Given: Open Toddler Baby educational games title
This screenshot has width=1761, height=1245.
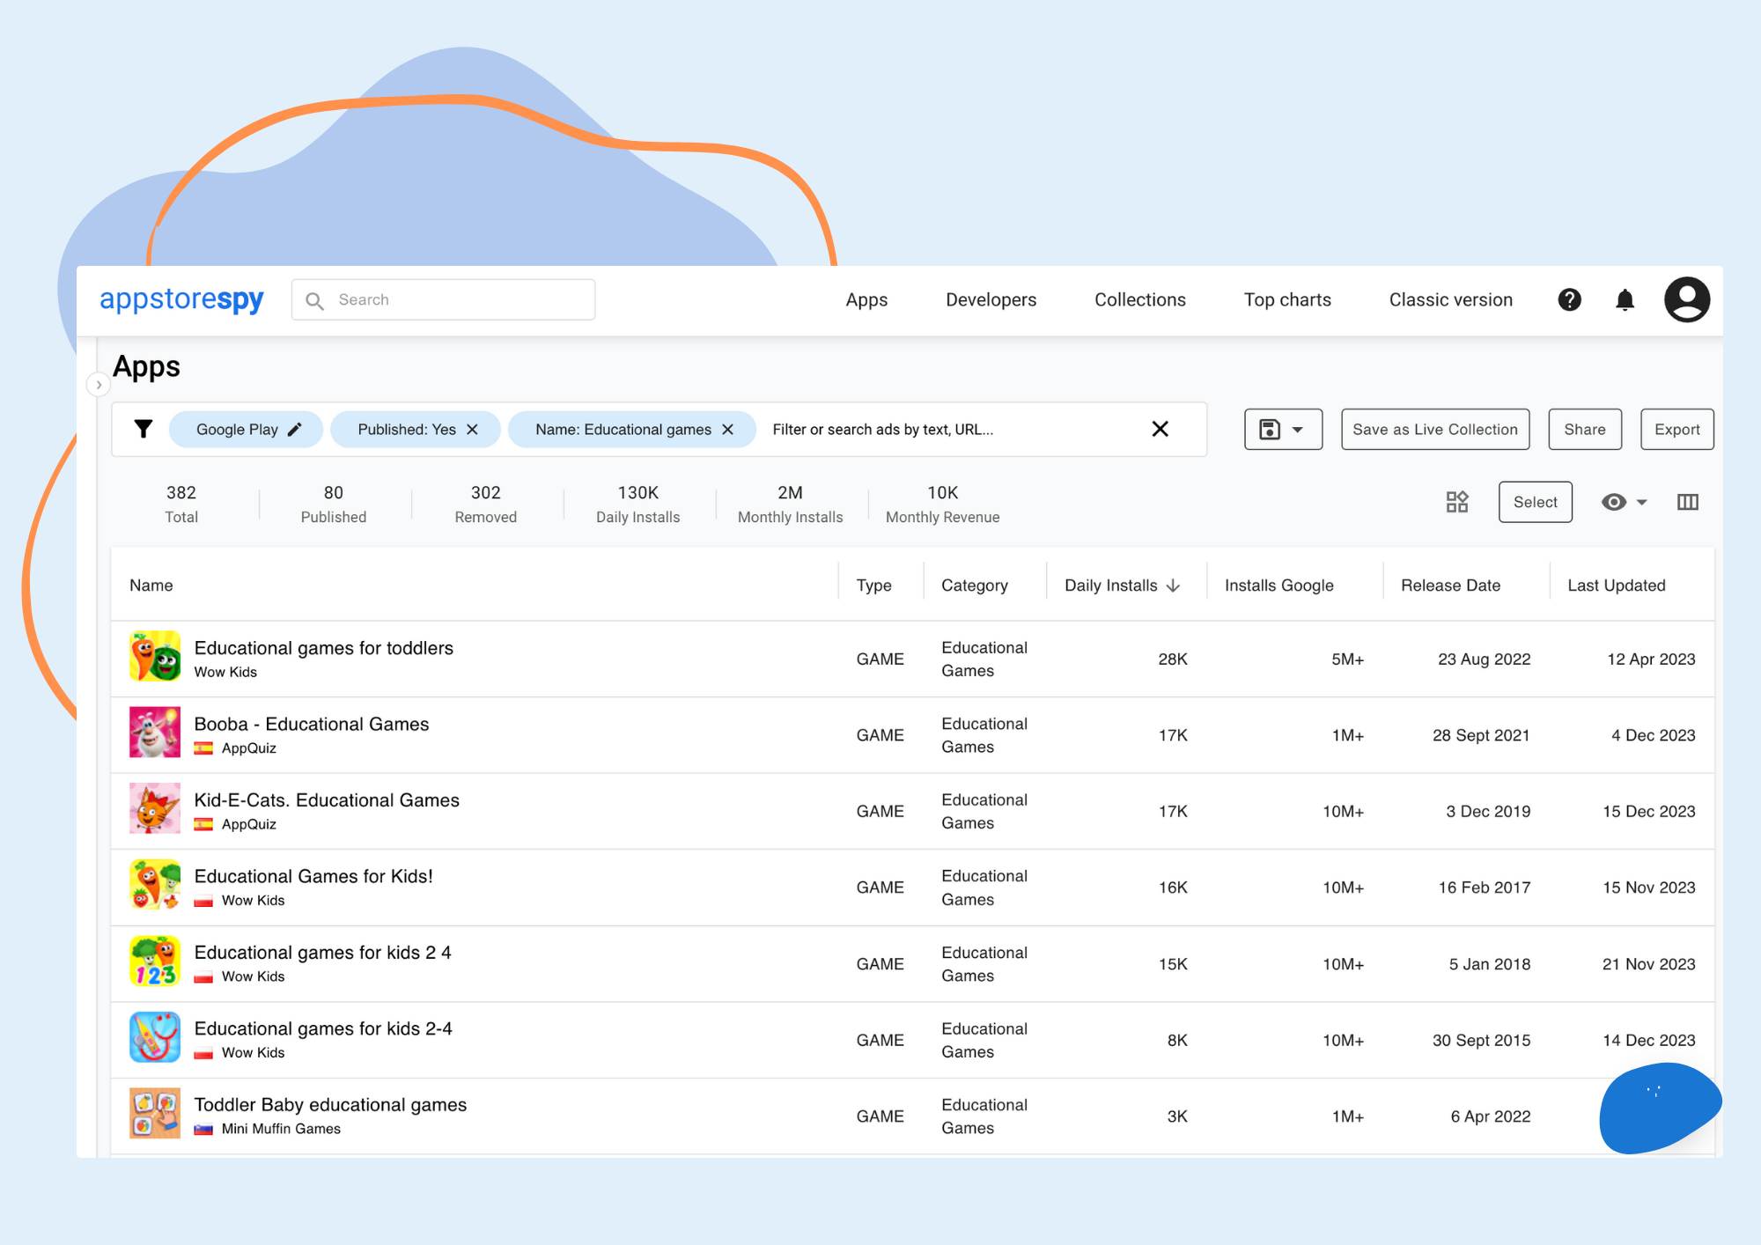Looking at the screenshot, I should click(330, 1105).
